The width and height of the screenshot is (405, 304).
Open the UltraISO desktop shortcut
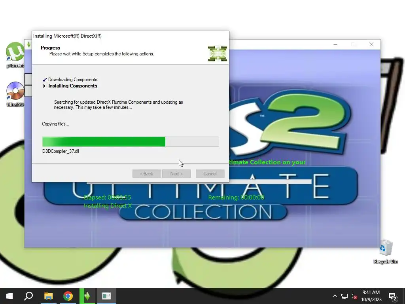(15, 94)
